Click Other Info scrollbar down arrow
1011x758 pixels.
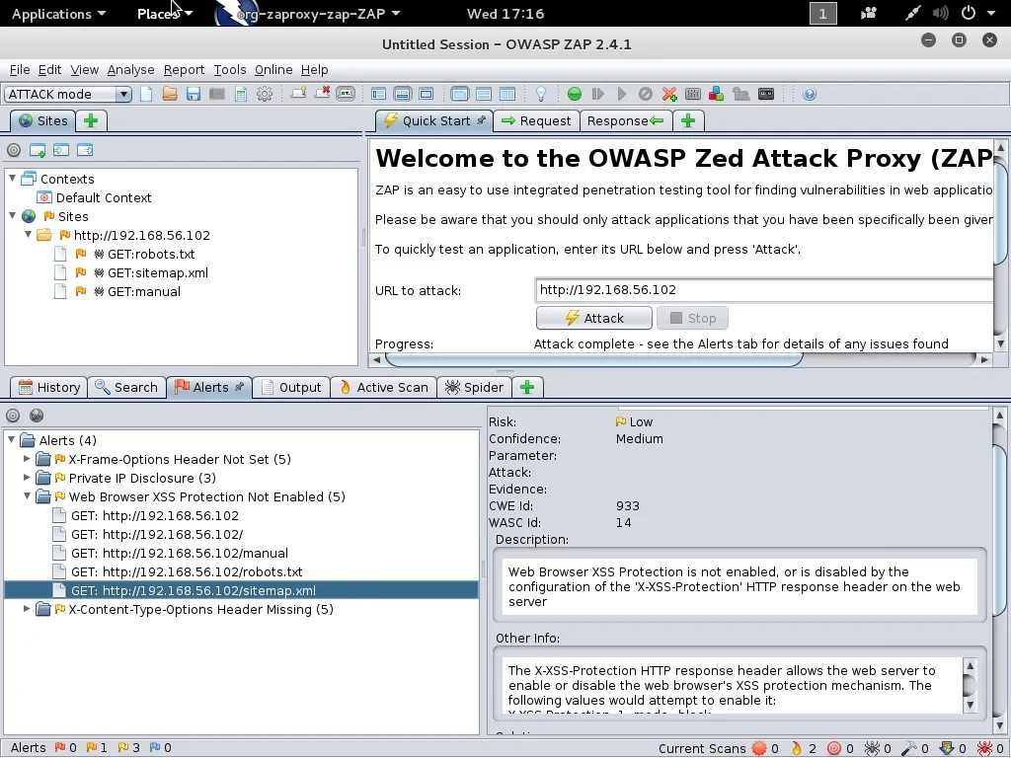pos(970,705)
